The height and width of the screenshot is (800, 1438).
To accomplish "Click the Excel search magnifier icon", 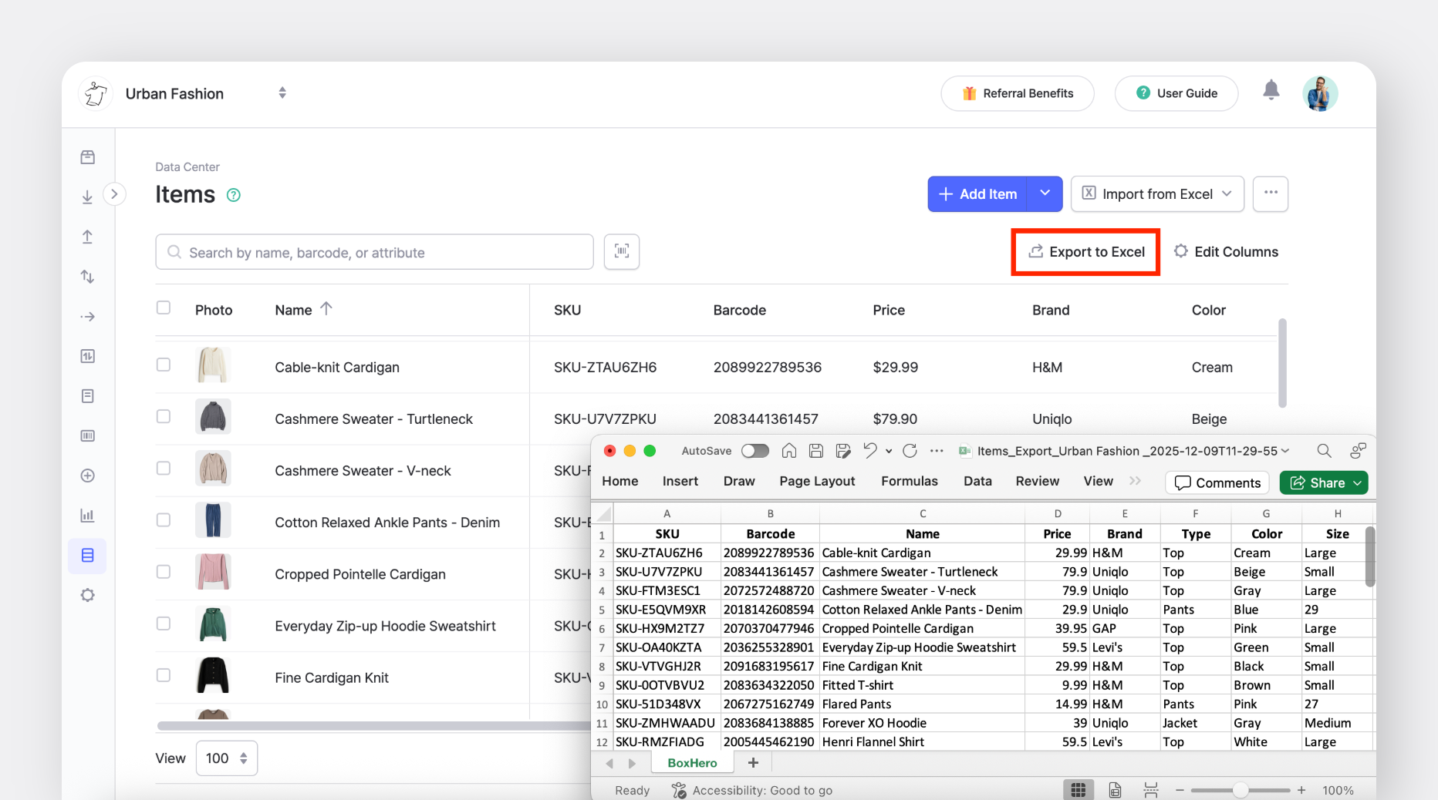I will 1324,451.
